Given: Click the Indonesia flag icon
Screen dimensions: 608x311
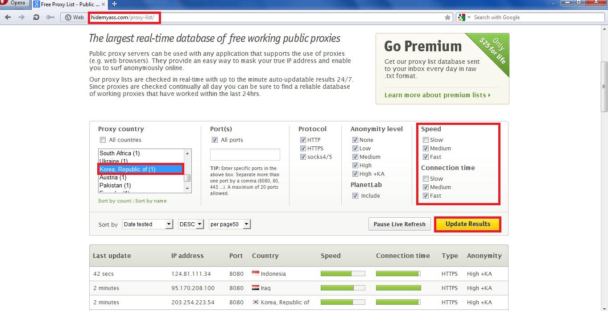Looking at the screenshot, I should coord(256,274).
